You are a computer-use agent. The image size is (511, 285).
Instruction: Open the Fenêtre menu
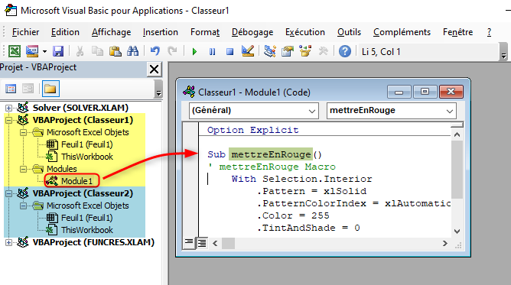click(x=457, y=32)
